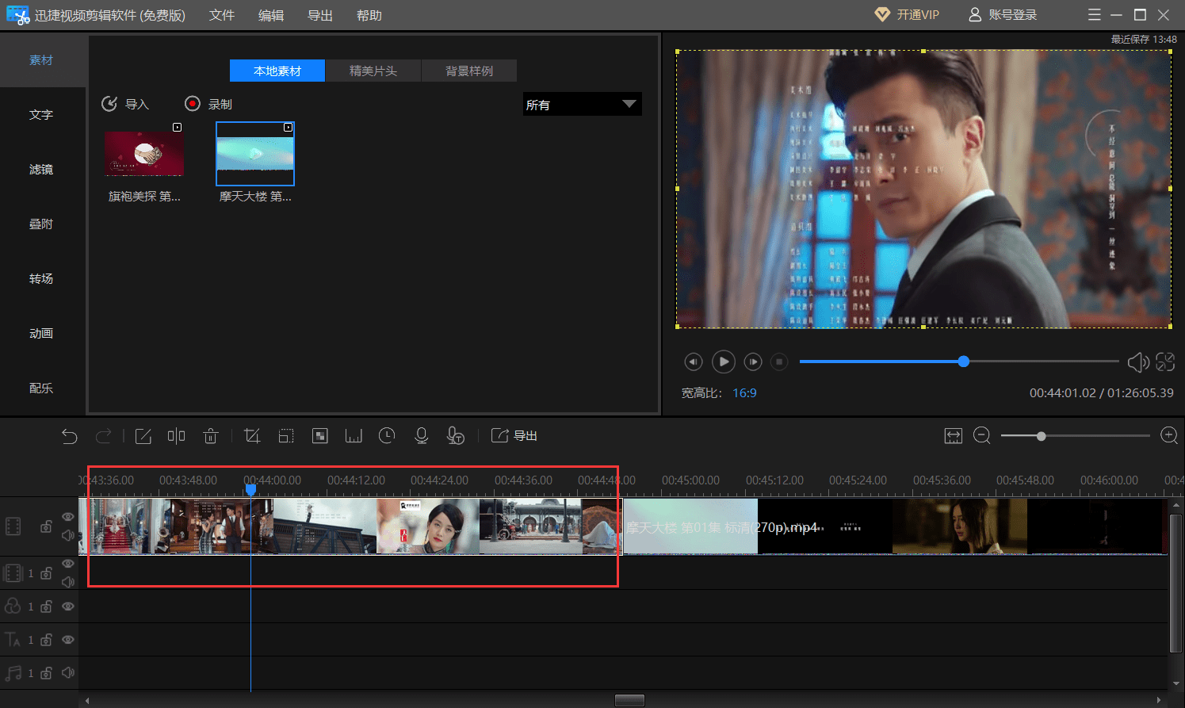The image size is (1185, 708).
Task: Open the 所有 filter dropdown
Action: (582, 104)
